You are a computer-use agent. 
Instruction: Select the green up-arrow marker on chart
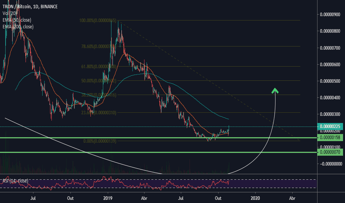click(x=275, y=91)
